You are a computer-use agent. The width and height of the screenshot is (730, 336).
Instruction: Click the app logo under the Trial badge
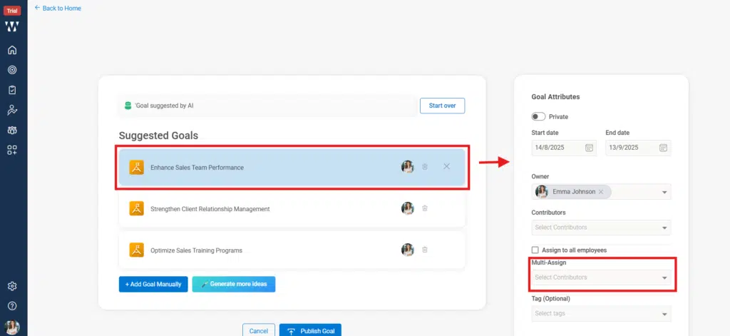[13, 26]
